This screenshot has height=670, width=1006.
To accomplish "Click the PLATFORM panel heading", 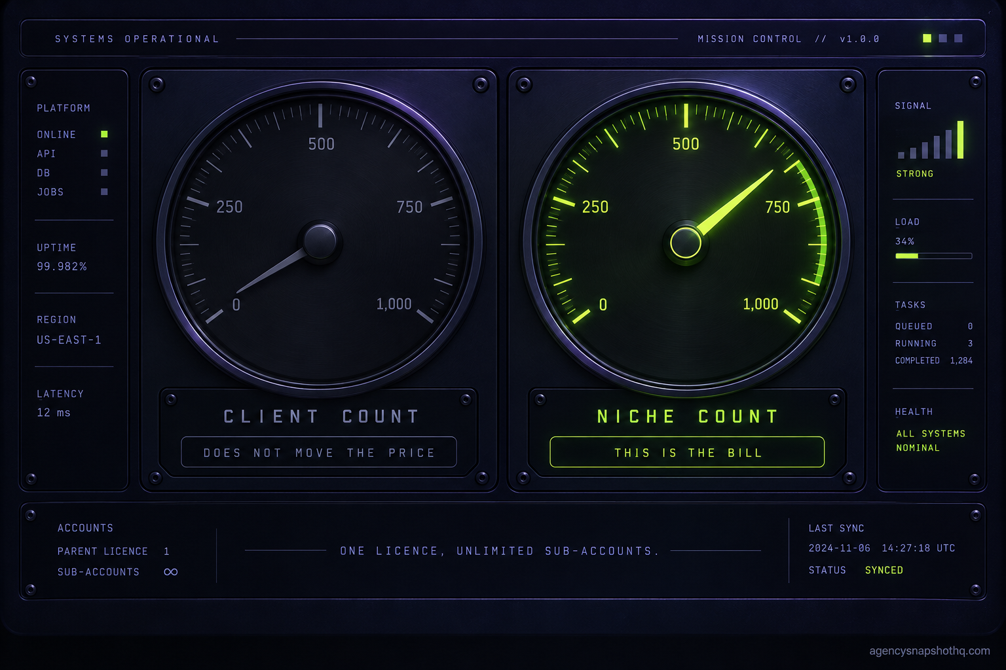I will coord(64,109).
